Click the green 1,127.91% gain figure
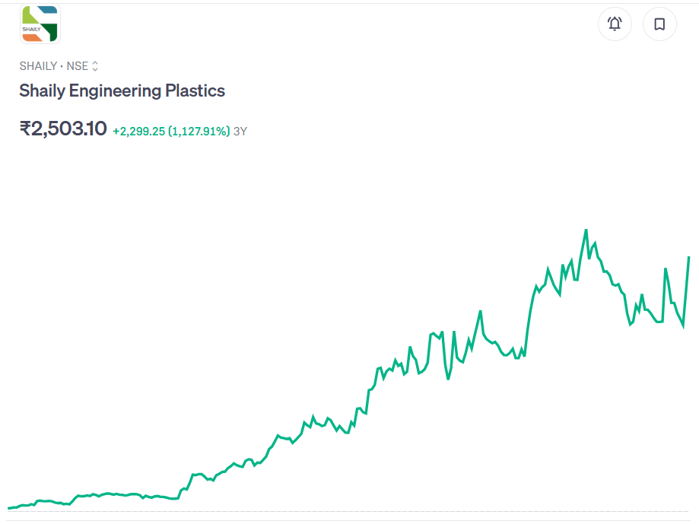 [x=199, y=131]
